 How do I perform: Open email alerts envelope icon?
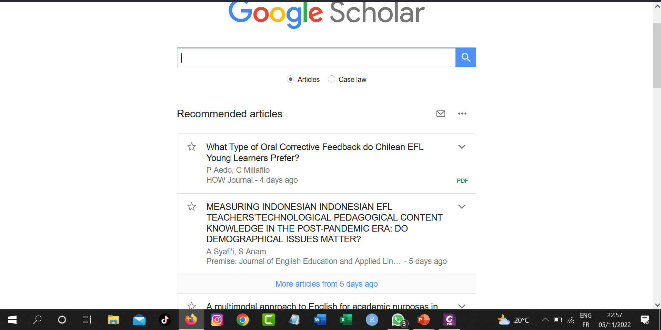(441, 114)
